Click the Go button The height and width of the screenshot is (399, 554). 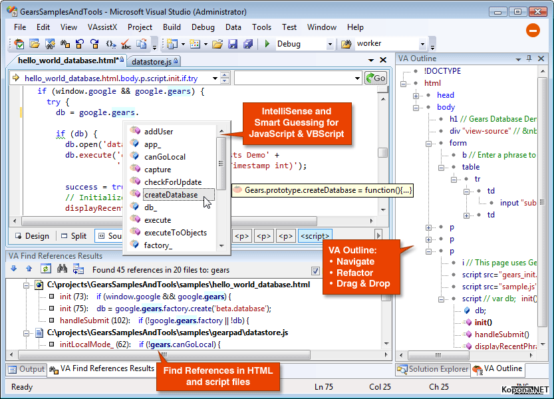(x=376, y=78)
